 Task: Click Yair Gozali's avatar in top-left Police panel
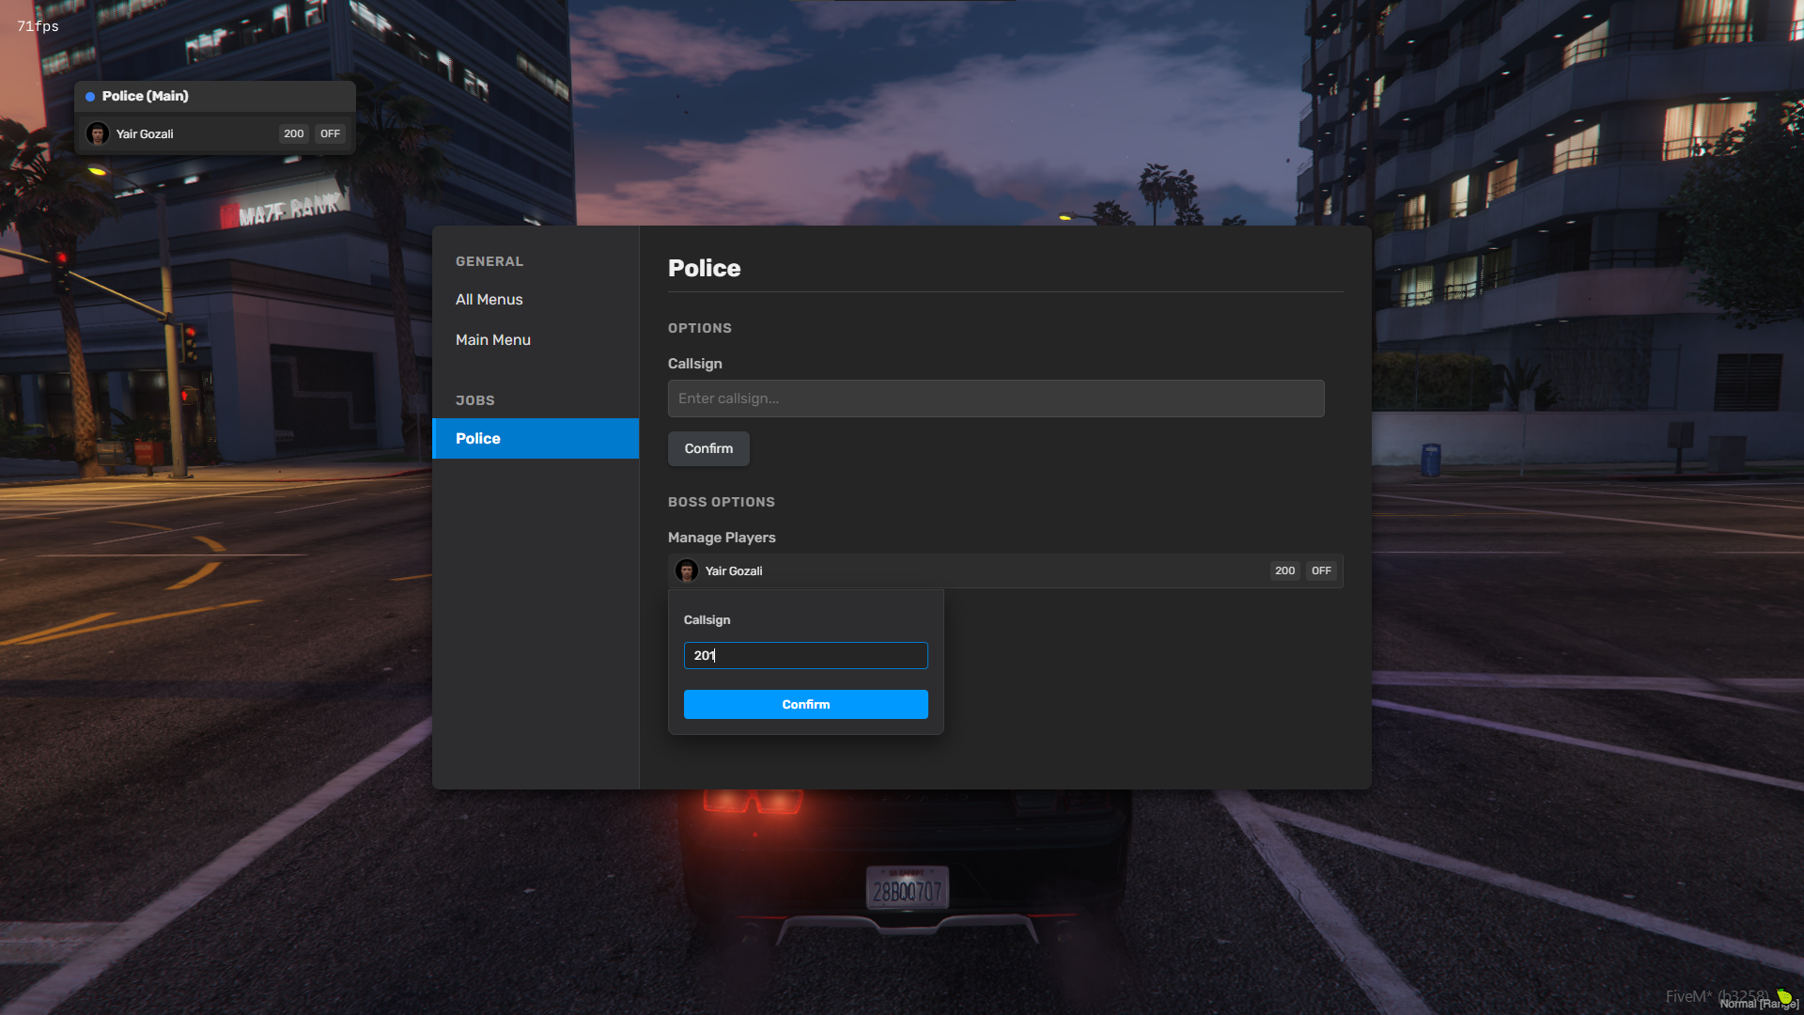click(x=98, y=133)
